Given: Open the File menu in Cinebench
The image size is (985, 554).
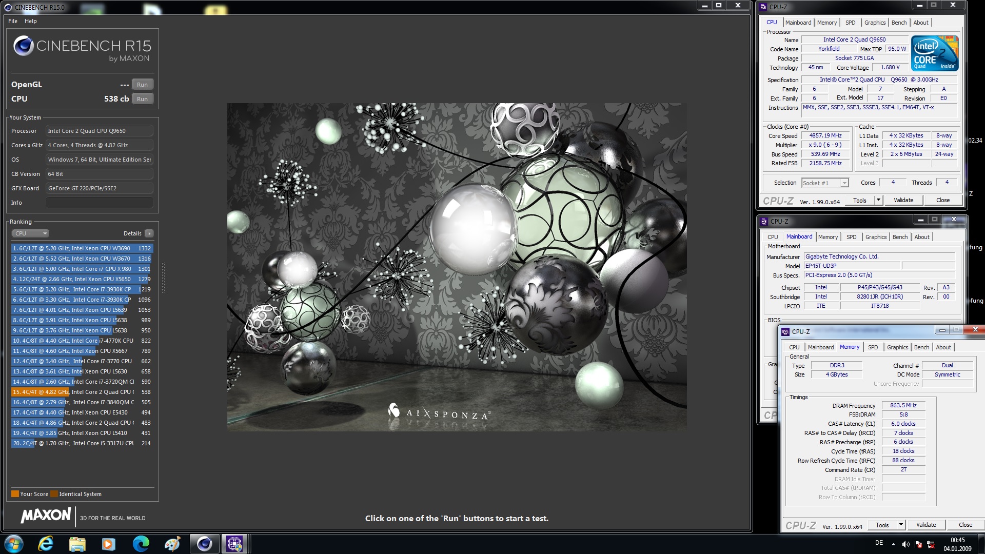Looking at the screenshot, I should [x=13, y=21].
